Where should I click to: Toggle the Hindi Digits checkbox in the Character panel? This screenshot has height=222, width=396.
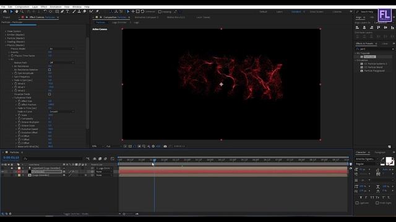click(x=377, y=203)
